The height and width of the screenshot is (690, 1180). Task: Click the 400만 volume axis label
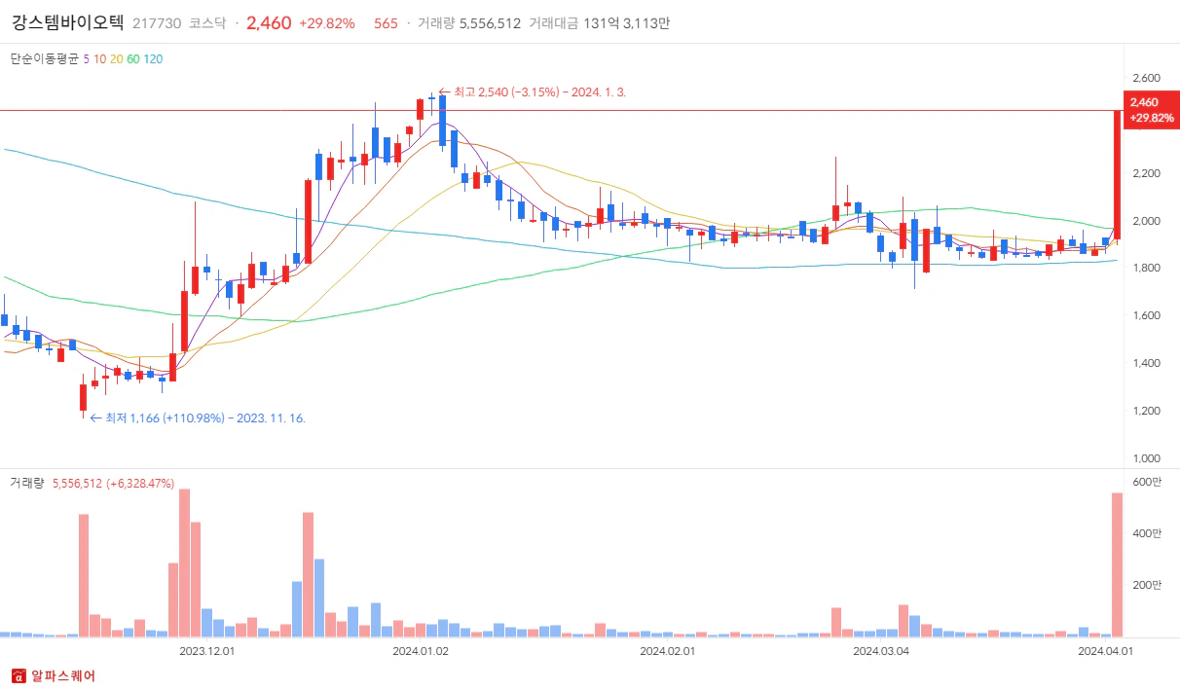coord(1148,533)
